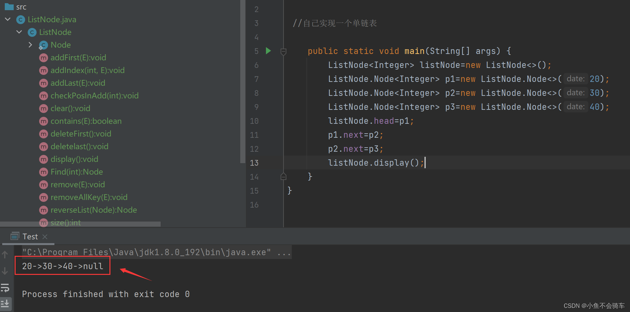Click line number 13 in the gutter
This screenshot has height=312, width=630.
254,163
